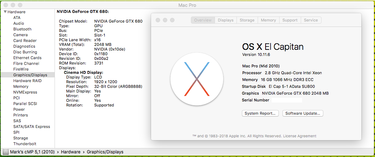Switch to the Support tab

click(290, 20)
